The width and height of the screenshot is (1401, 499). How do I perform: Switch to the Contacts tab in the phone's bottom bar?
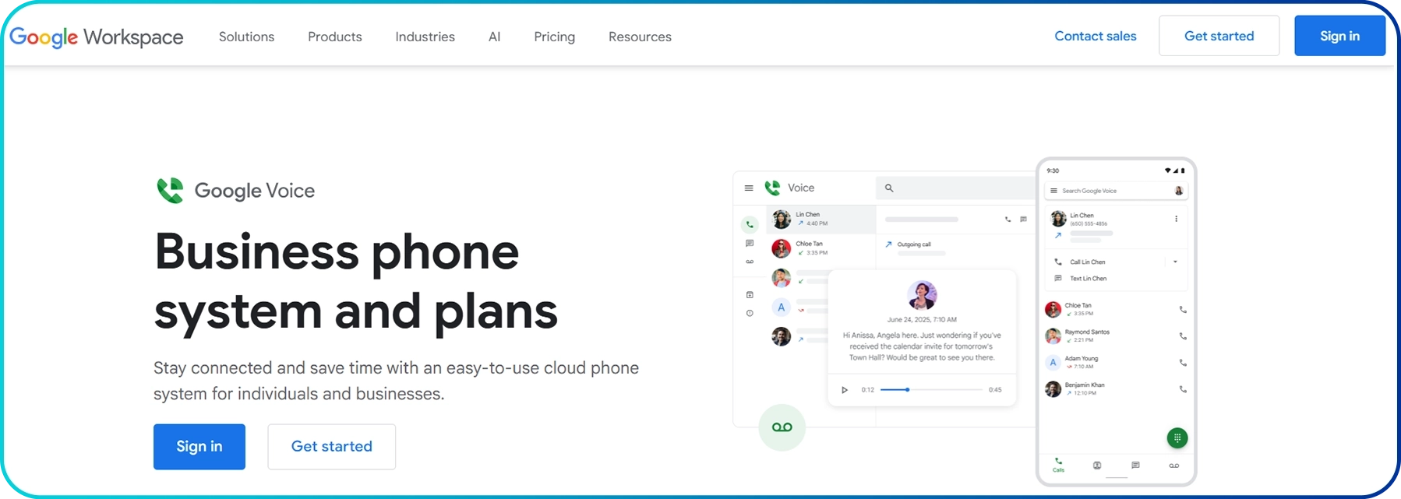(1097, 466)
